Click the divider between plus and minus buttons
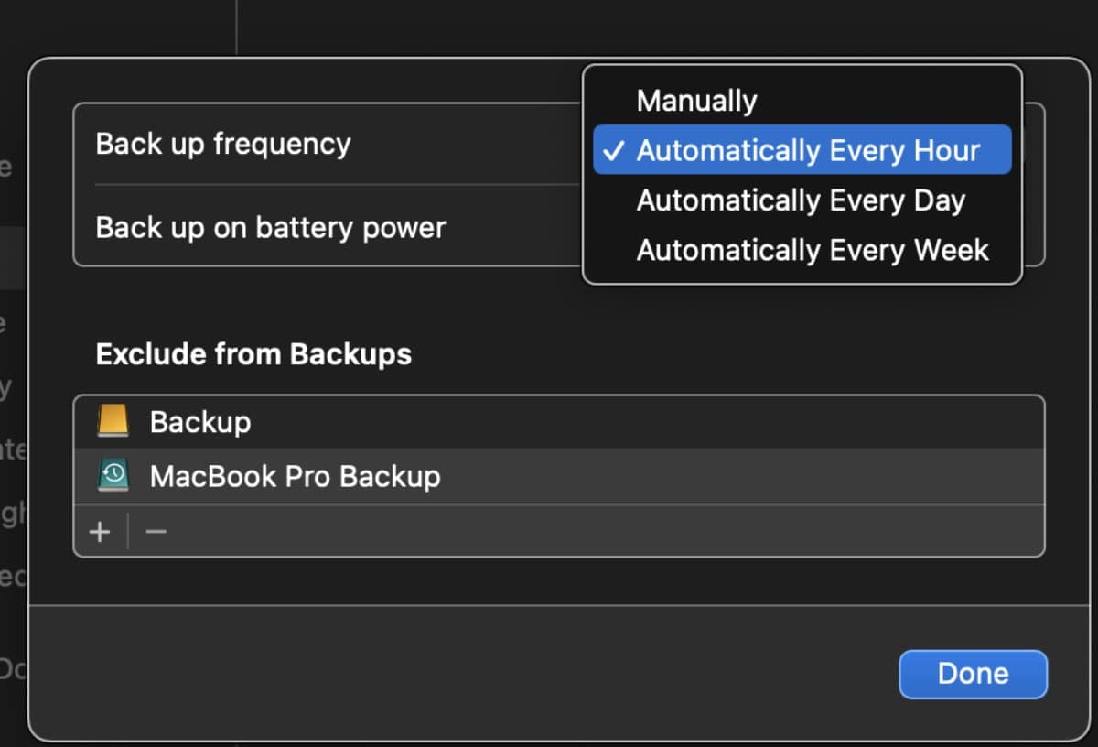This screenshot has height=747, width=1098. pos(128,531)
